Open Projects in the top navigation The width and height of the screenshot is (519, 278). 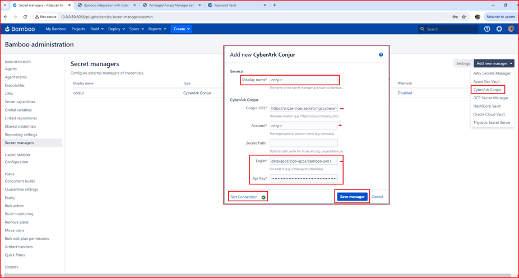tap(78, 29)
